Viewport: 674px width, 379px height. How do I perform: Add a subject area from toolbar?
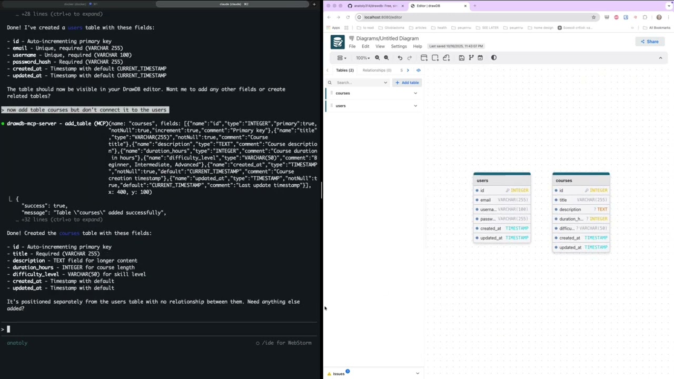point(435,58)
